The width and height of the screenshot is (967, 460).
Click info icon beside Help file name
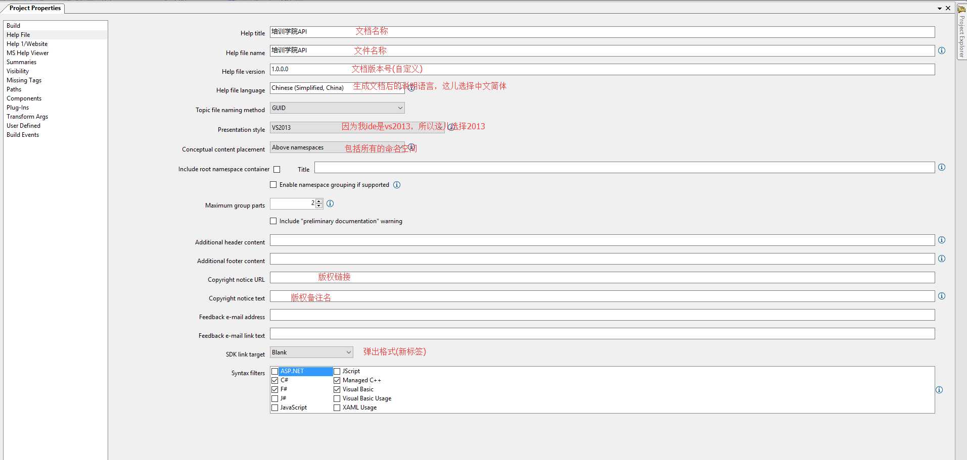(942, 50)
